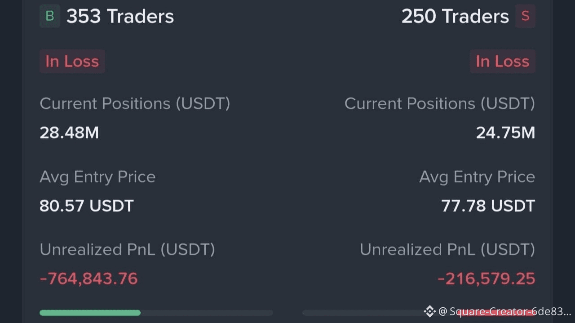The height and width of the screenshot is (323, 575).
Task: Click the 80.57 USDT entry price
Action: pos(87,206)
